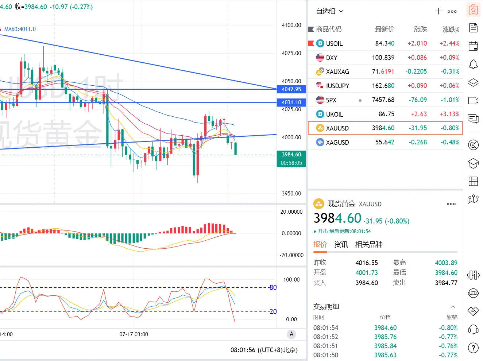Open the news document icon in sidebar
Viewport: 483px width, 361px height.
pos(473,28)
